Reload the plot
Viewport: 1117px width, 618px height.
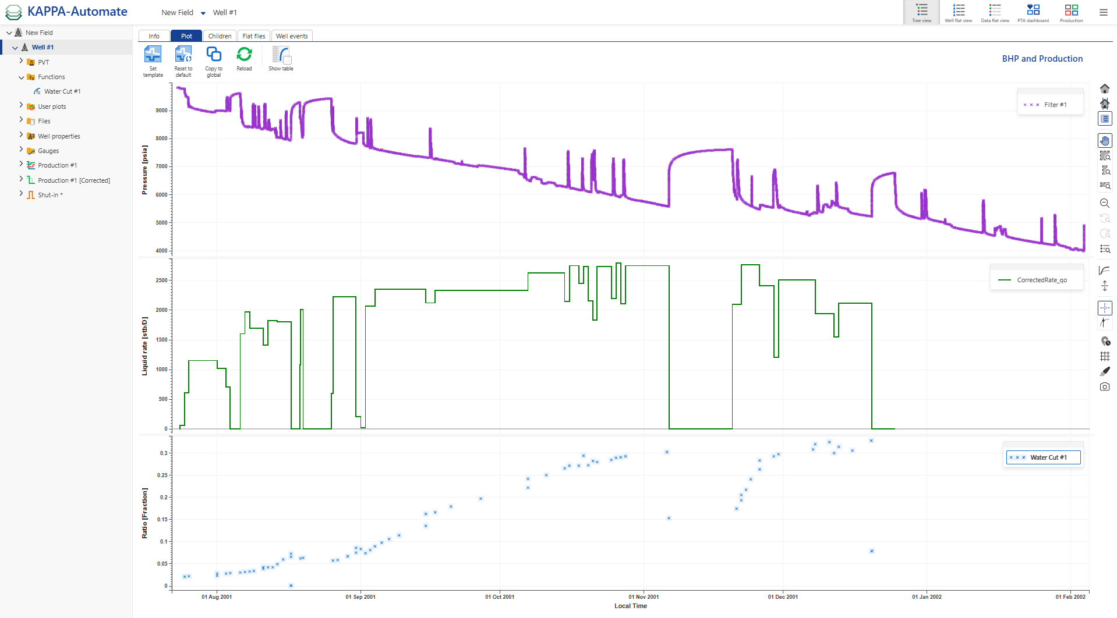click(x=244, y=56)
